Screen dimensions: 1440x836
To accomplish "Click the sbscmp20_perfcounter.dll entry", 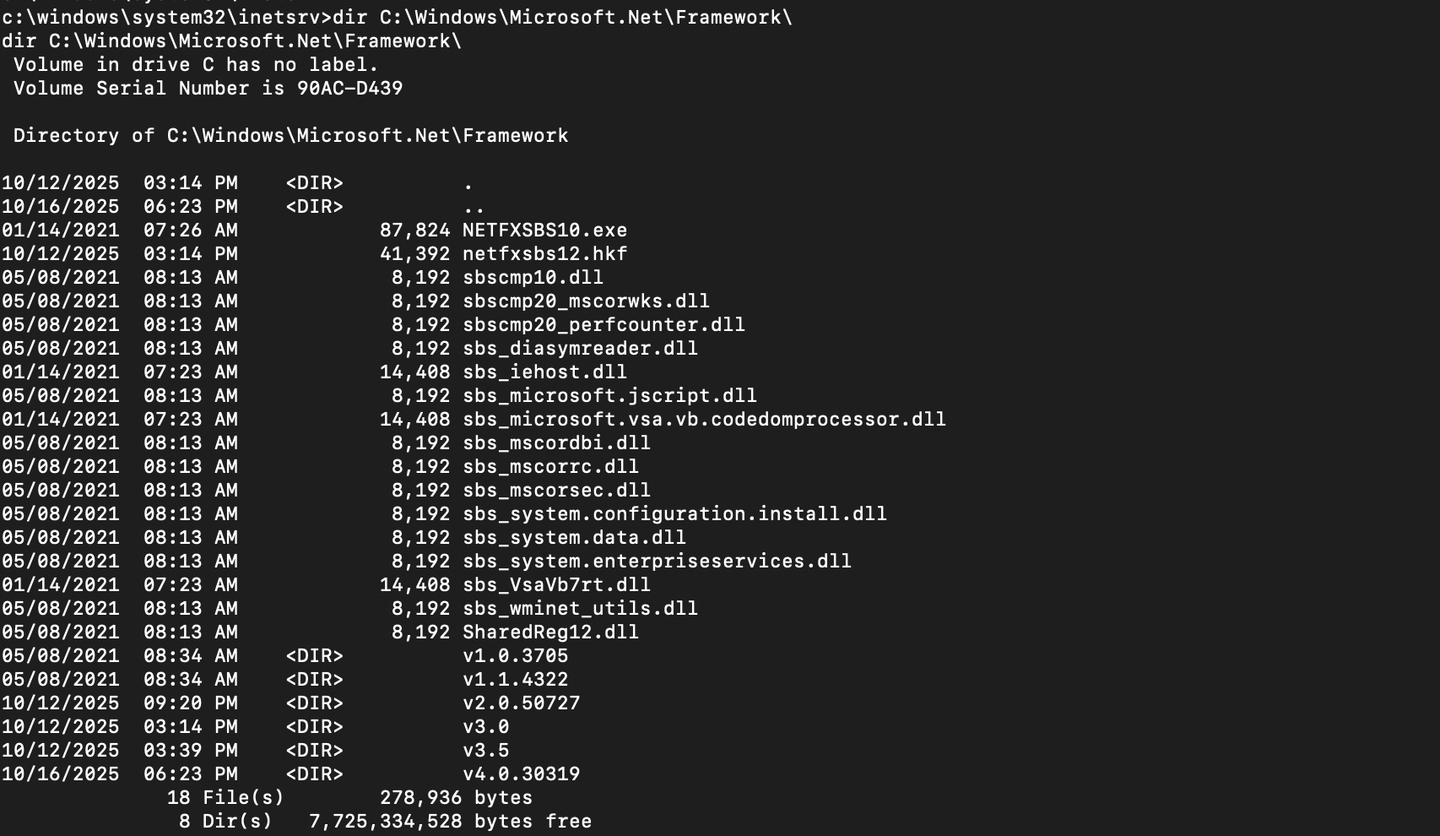I will pos(604,325).
